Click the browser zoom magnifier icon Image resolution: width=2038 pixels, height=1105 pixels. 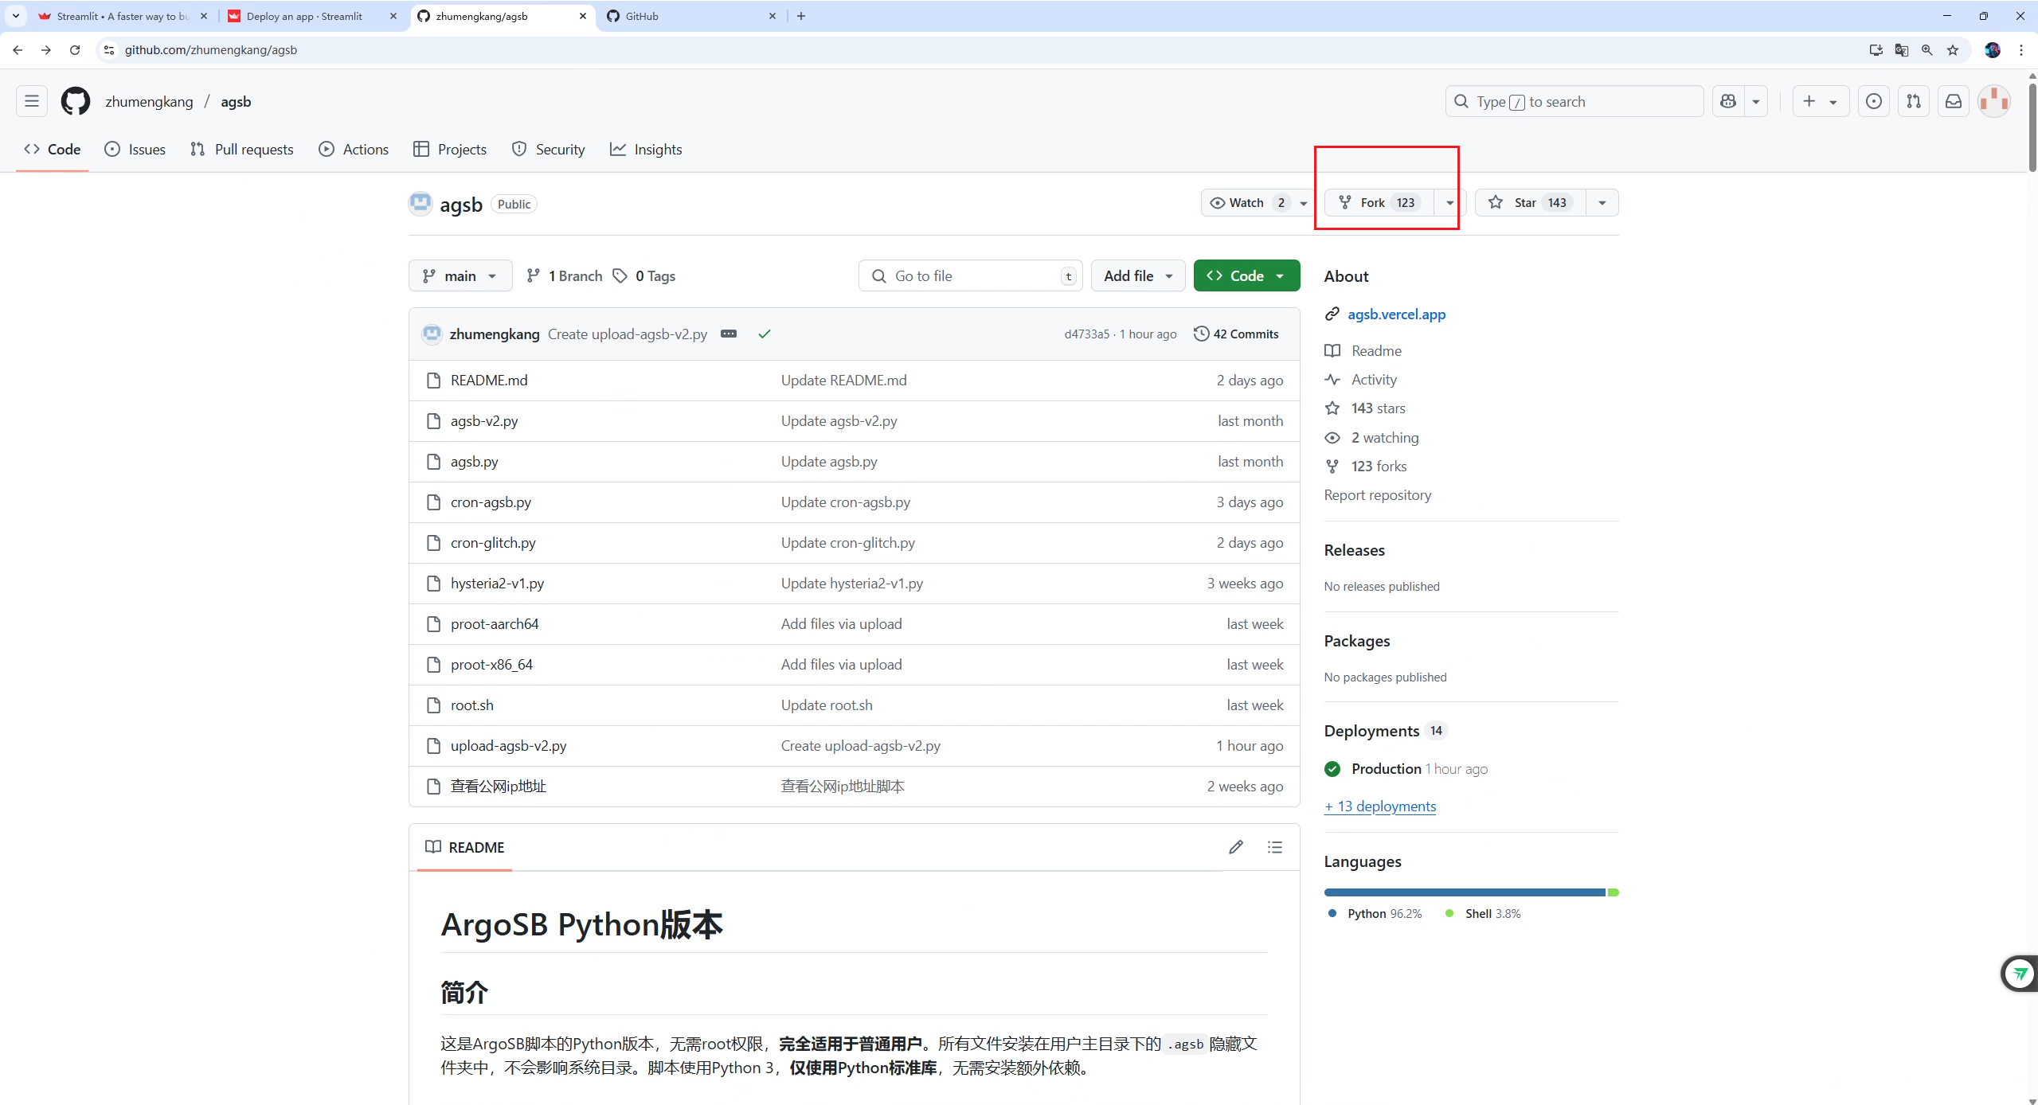tap(1927, 50)
